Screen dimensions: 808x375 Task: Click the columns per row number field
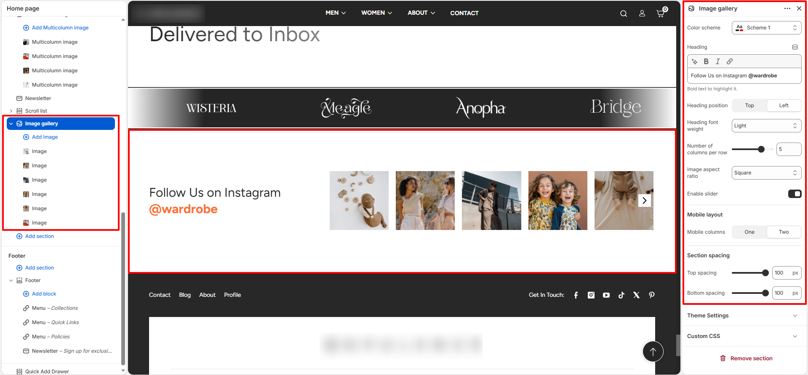point(789,149)
